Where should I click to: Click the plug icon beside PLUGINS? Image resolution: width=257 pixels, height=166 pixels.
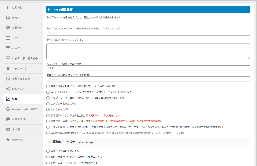[8, 140]
